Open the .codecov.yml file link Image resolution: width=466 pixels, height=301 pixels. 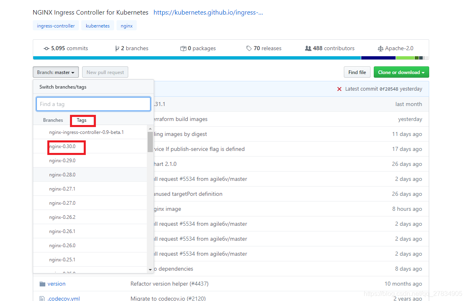point(64,298)
